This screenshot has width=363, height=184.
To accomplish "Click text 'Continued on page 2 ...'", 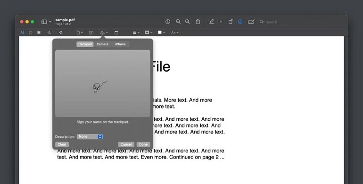I will coord(197,157).
